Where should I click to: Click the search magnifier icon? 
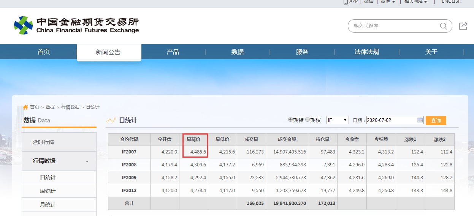coord(443,26)
